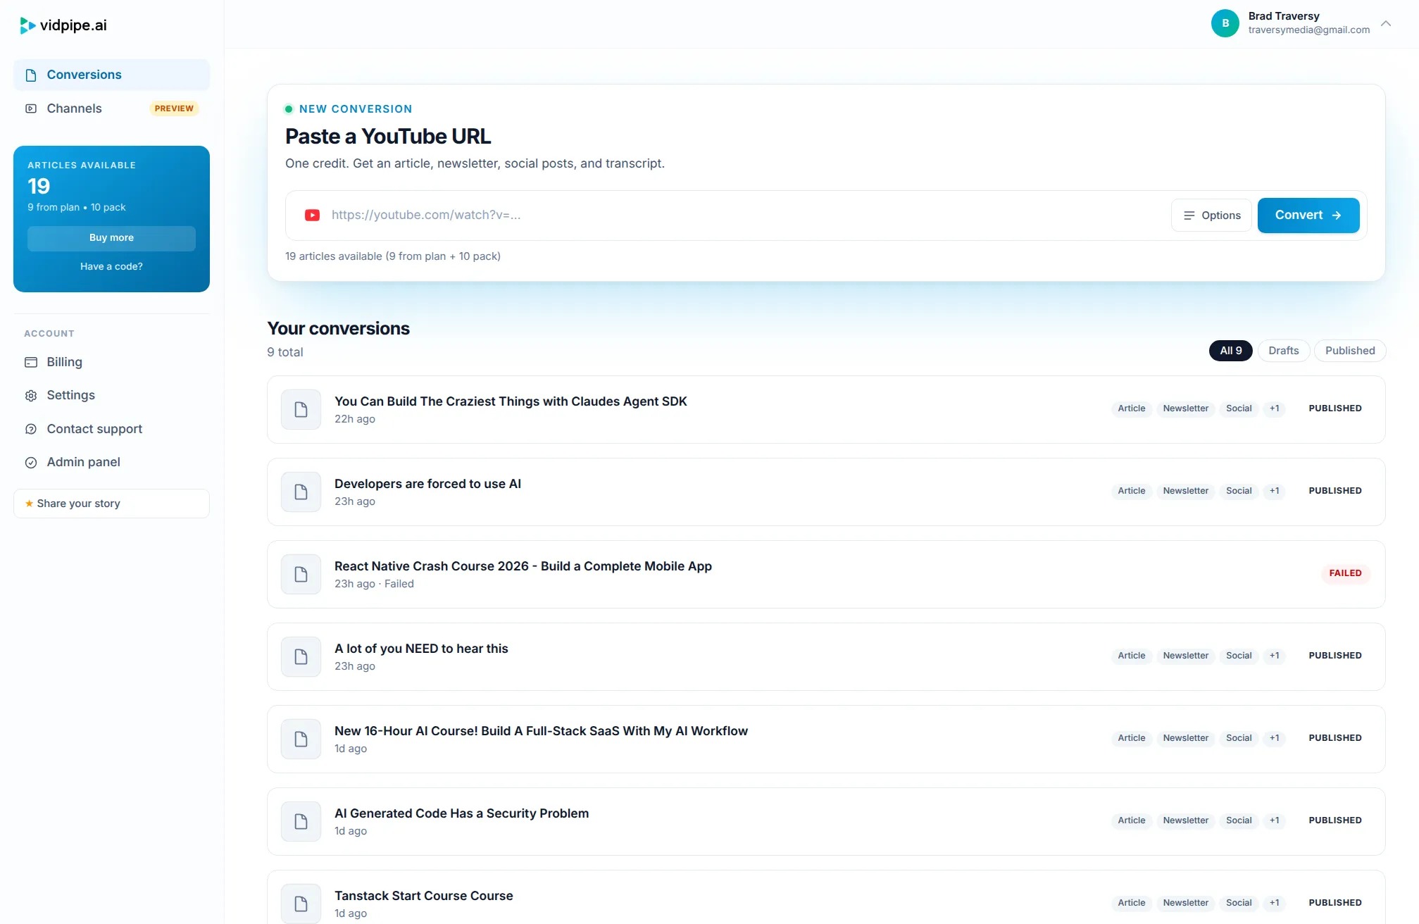Click the YouTube URL input field
The height and width of the screenshot is (924, 1419).
pyautogui.click(x=746, y=216)
